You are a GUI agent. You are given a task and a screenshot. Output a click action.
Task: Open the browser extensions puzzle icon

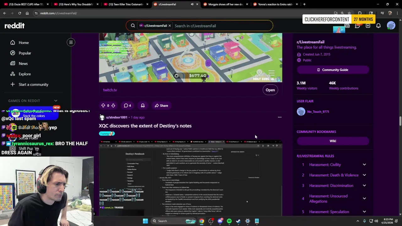(x=360, y=13)
